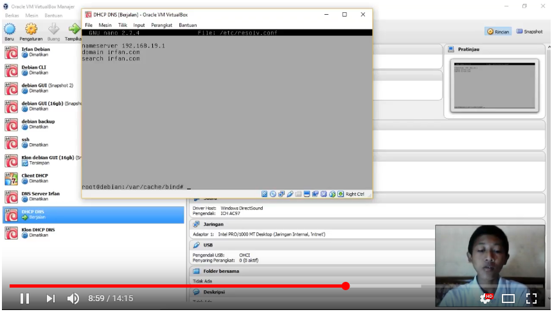Mute the video with the speaker button
This screenshot has height=312, width=552.
(73, 299)
